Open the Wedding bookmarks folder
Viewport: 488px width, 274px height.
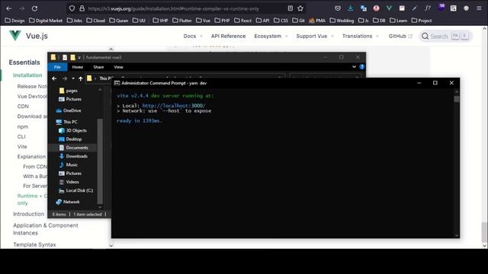pos(342,21)
